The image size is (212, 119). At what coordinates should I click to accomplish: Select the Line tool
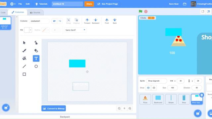point(24,66)
